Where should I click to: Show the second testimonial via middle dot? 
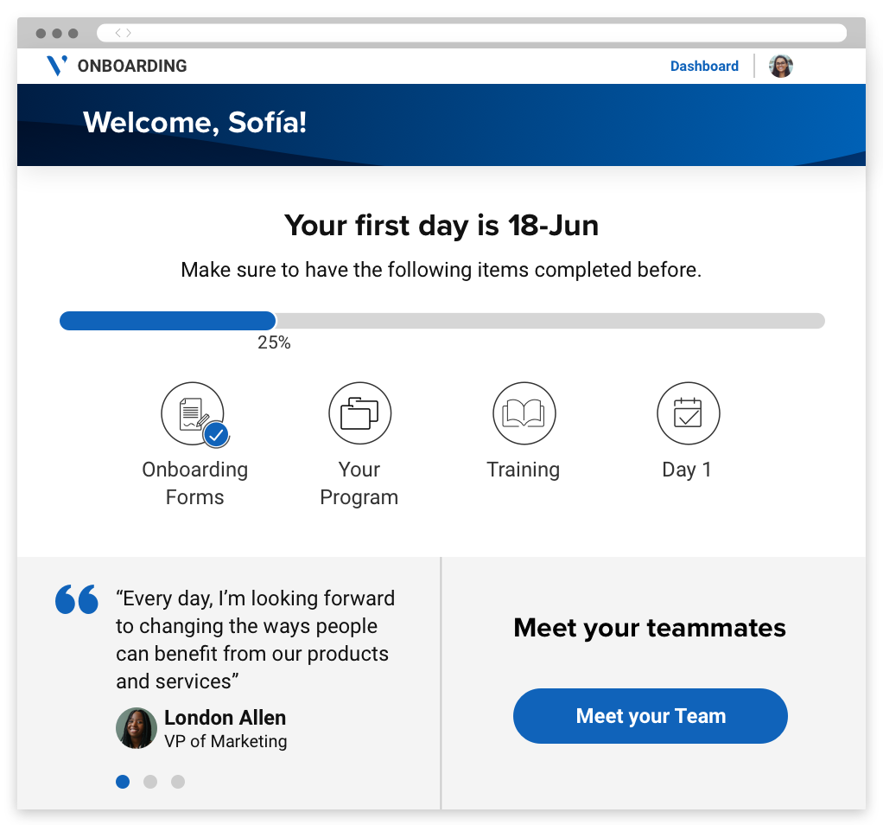click(x=150, y=782)
